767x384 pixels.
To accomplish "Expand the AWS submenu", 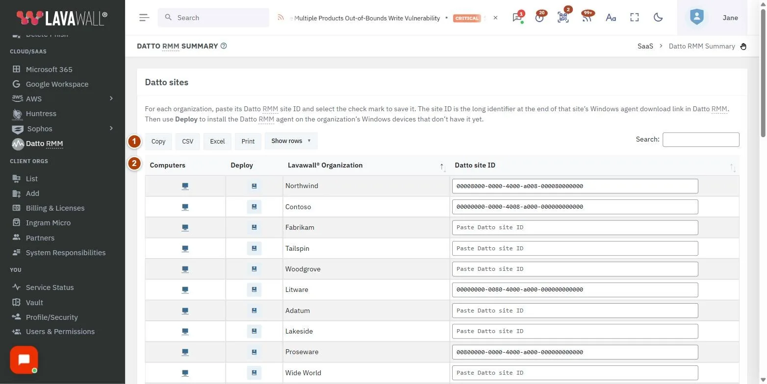I will click(x=111, y=98).
